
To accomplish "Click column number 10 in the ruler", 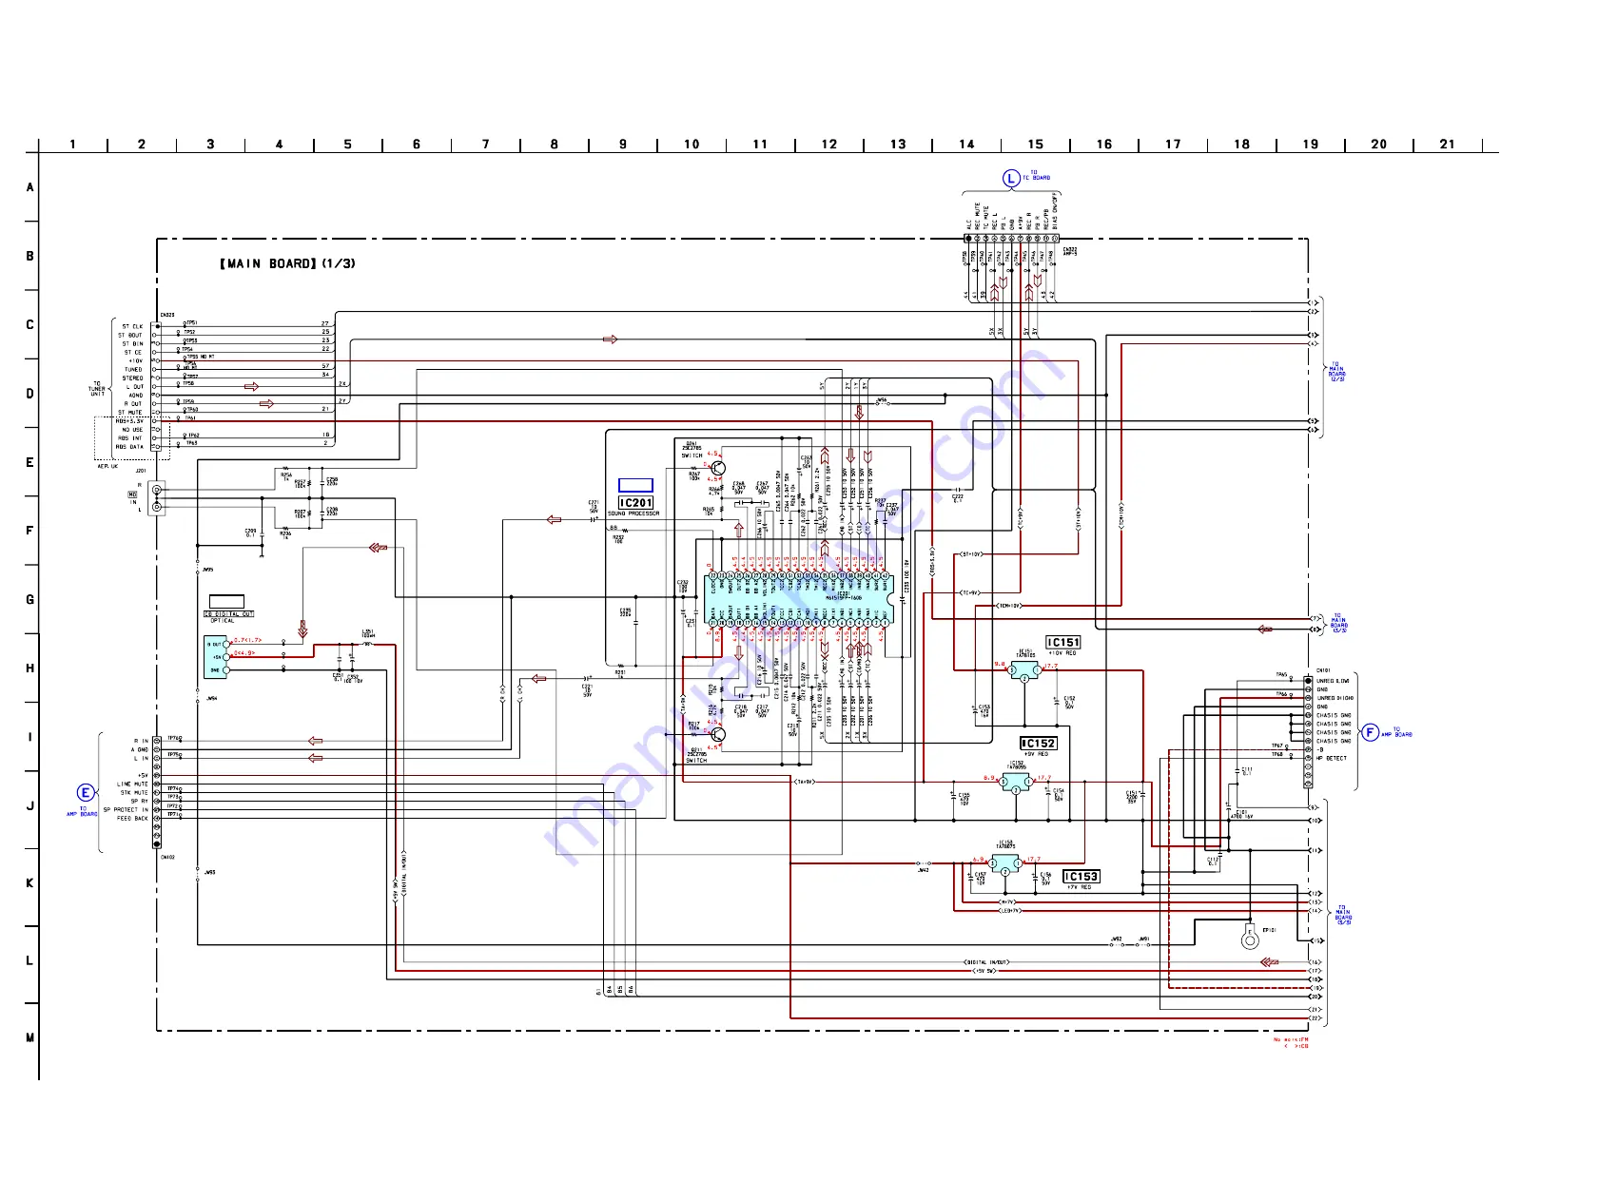I will pos(692,145).
